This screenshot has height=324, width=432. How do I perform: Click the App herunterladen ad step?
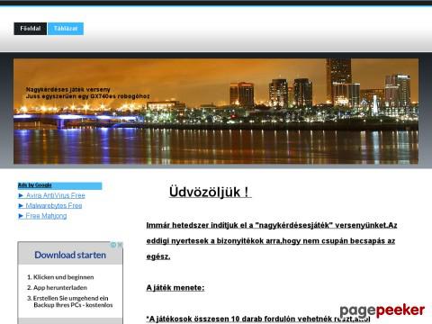coord(57,288)
